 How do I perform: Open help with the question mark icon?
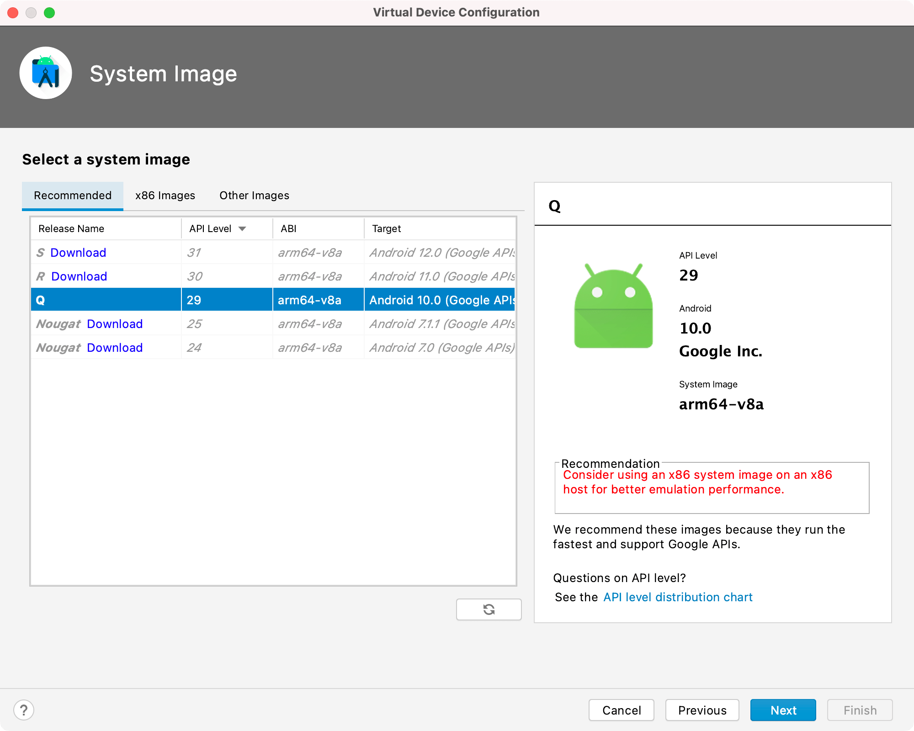tap(24, 710)
